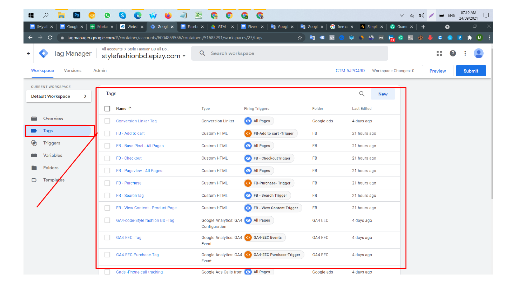The width and height of the screenshot is (505, 284).
Task: Click the Variables sidebar icon
Action: point(34,155)
